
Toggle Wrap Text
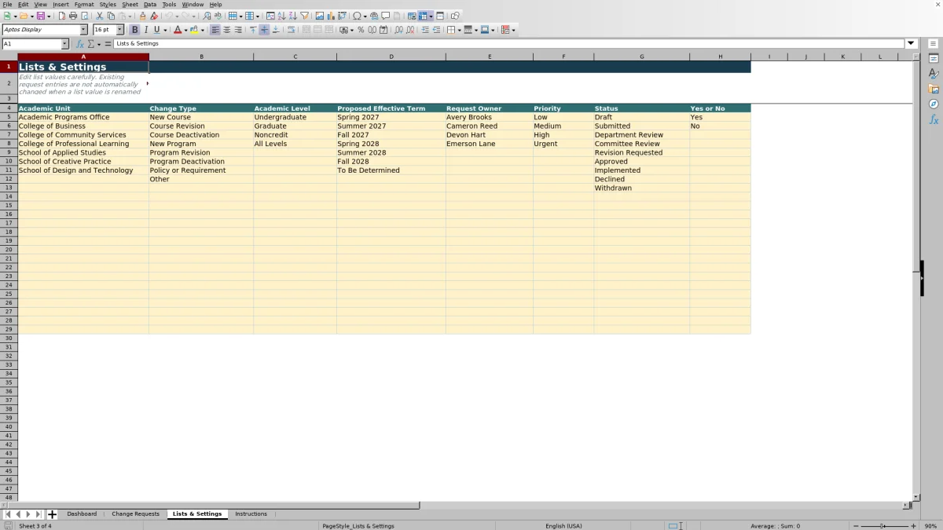pos(292,30)
